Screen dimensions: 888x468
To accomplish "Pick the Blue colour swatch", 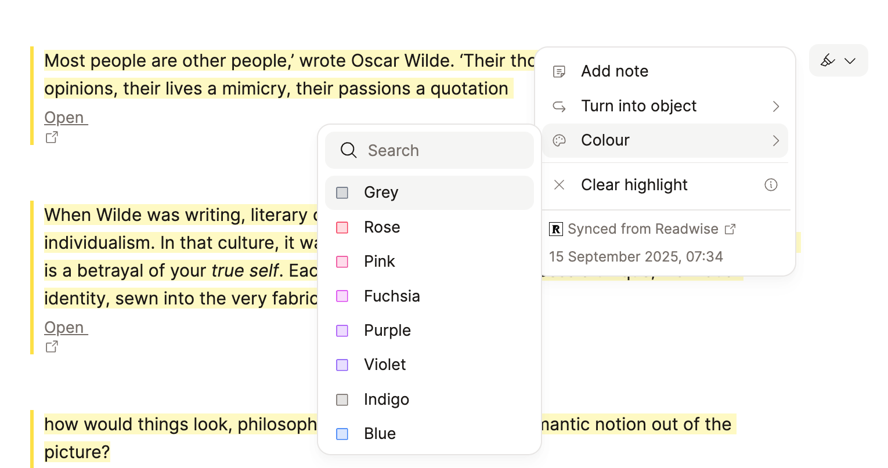I will pos(342,434).
